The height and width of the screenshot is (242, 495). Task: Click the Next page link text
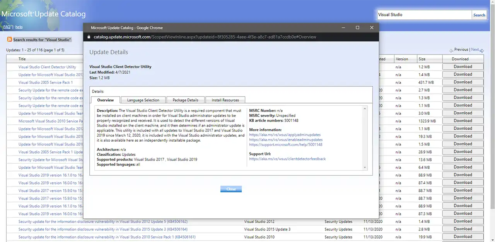[x=475, y=49]
